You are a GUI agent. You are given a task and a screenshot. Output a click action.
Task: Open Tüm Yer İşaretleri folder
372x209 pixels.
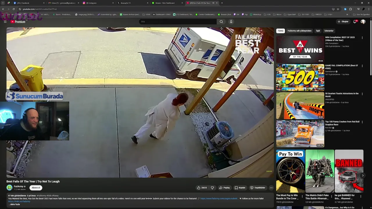(x=362, y=14)
